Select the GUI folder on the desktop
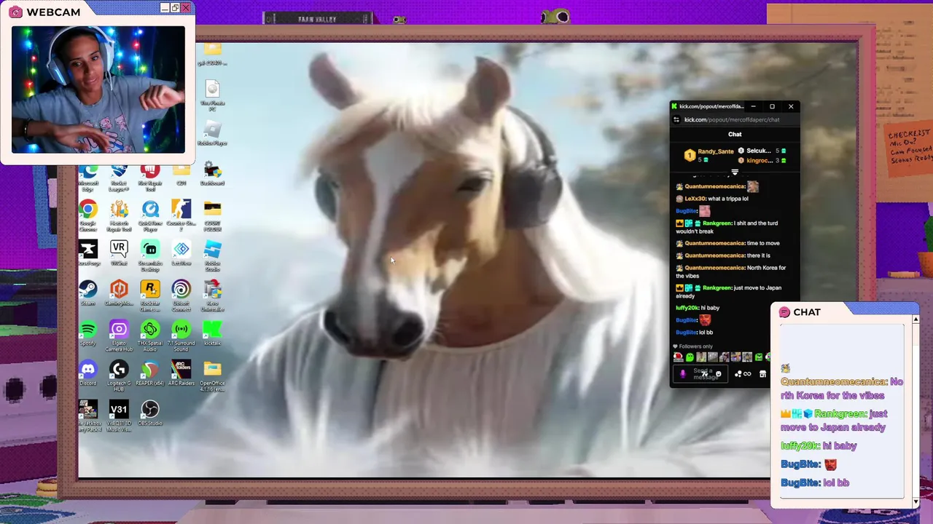The width and height of the screenshot is (933, 524). pyautogui.click(x=181, y=175)
